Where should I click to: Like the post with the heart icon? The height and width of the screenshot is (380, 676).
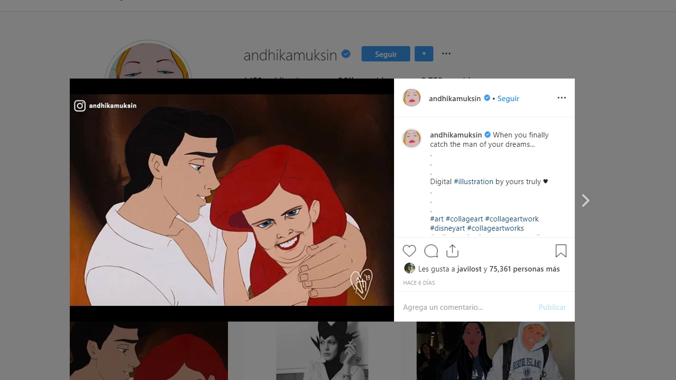409,251
